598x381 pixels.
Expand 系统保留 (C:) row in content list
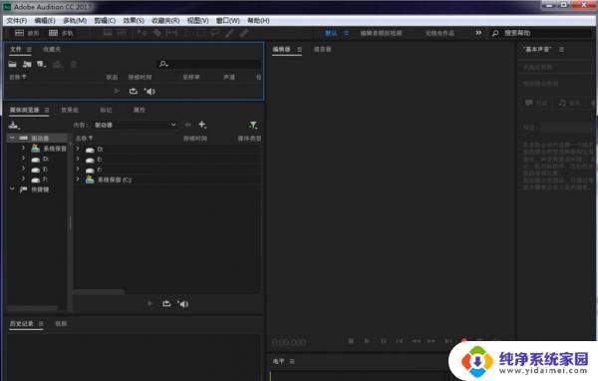click(78, 180)
